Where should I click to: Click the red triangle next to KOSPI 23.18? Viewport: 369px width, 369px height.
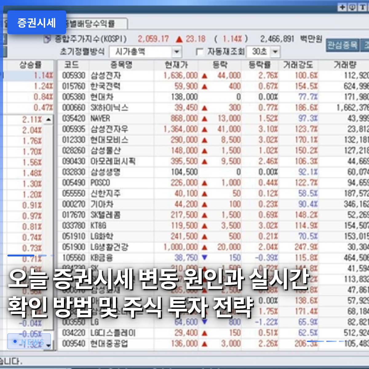tap(179, 39)
